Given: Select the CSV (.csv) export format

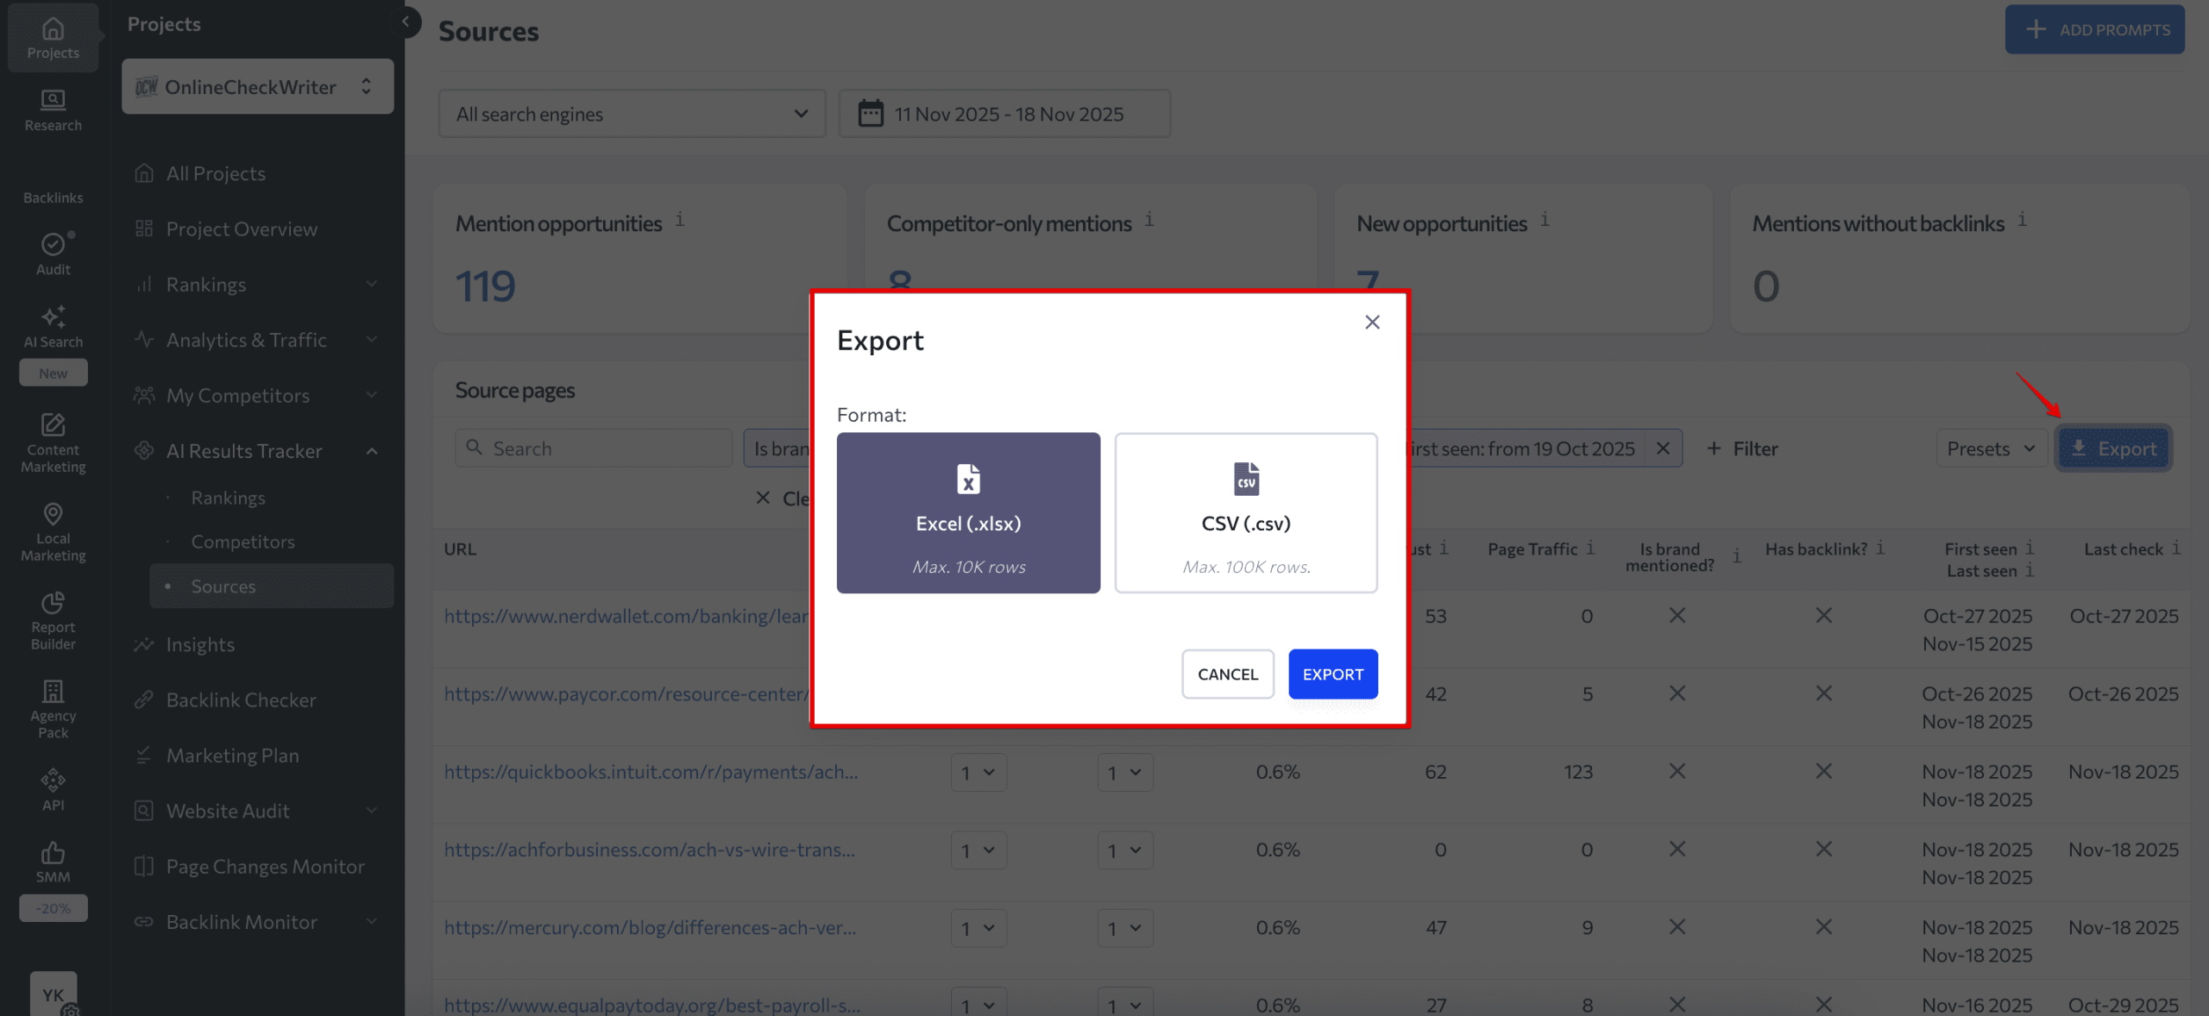Looking at the screenshot, I should pyautogui.click(x=1245, y=513).
